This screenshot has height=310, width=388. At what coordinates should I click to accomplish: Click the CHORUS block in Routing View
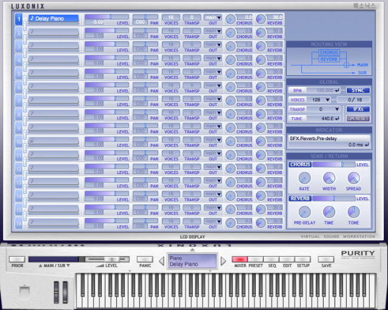coord(329,53)
